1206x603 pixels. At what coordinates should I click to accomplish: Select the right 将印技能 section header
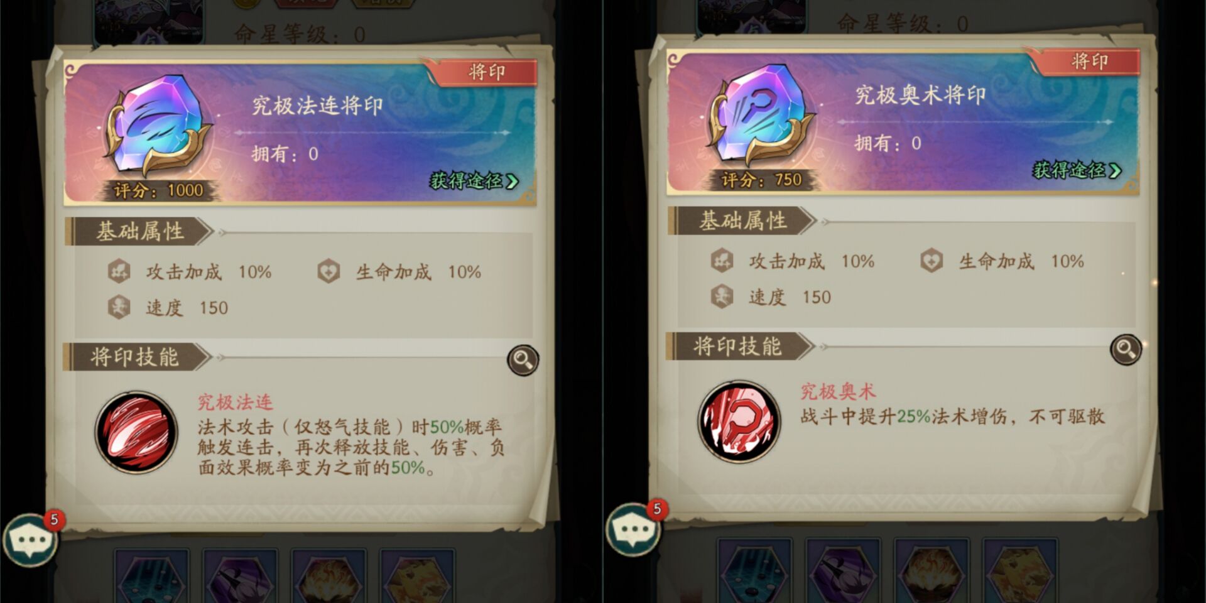point(740,347)
